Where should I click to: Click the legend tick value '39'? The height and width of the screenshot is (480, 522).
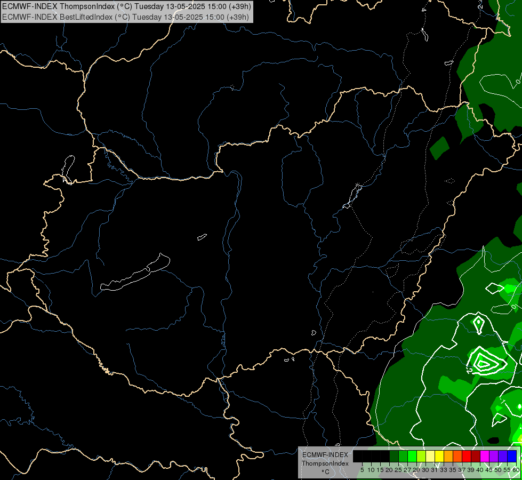pyautogui.click(x=471, y=470)
